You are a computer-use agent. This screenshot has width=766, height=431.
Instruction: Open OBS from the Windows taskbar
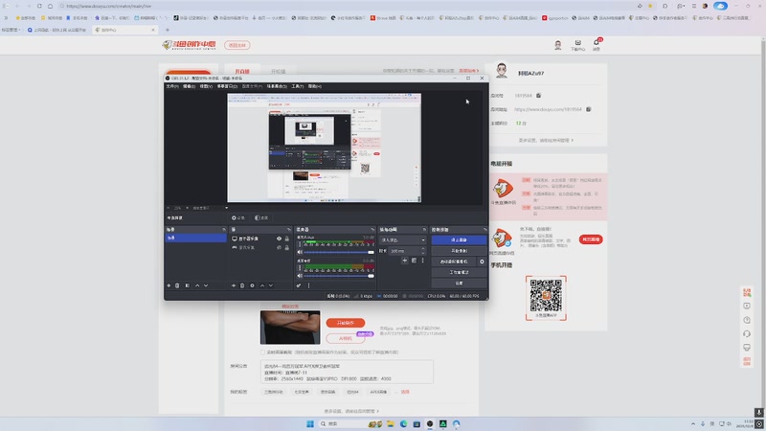430,423
